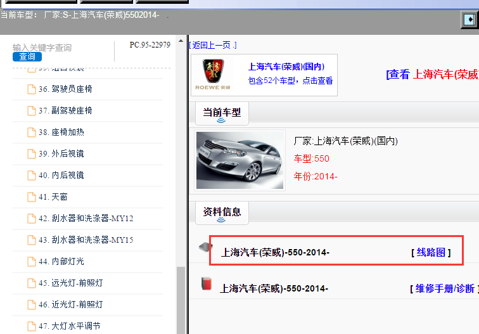479x334 pixels.
Task: Click document icon beside 40. 内后视镜
Action: tap(32, 176)
